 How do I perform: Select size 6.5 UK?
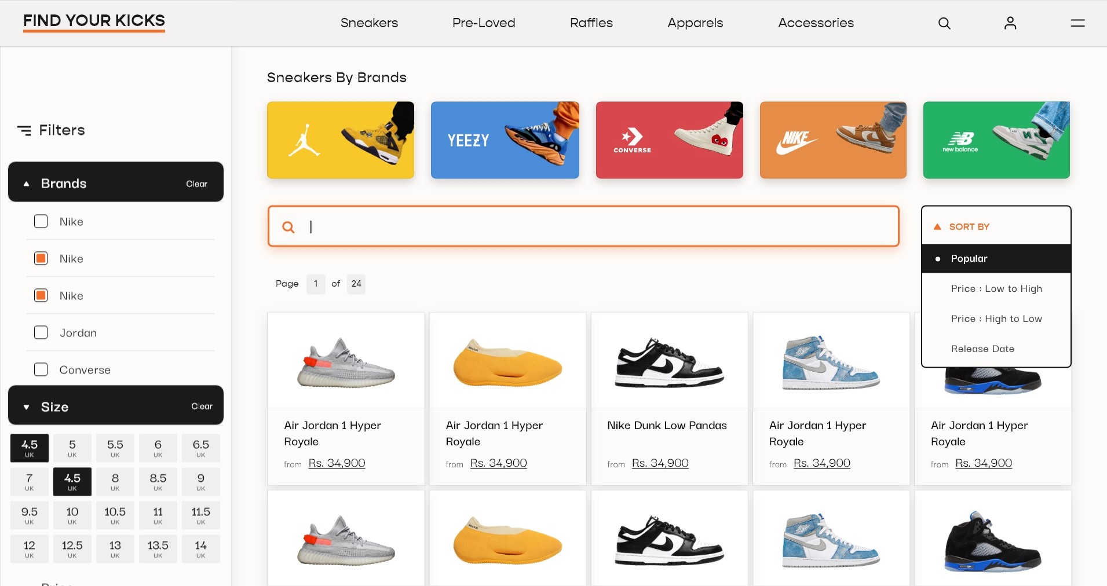click(201, 448)
